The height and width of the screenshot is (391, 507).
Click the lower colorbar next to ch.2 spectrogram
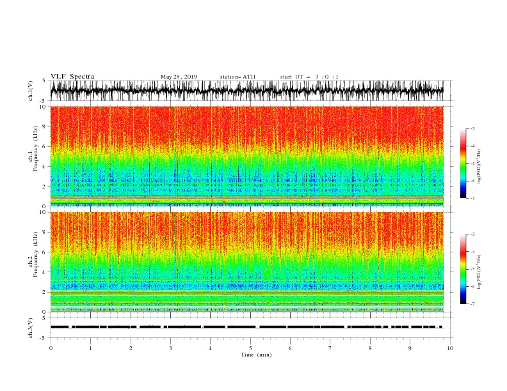pyautogui.click(x=463, y=269)
